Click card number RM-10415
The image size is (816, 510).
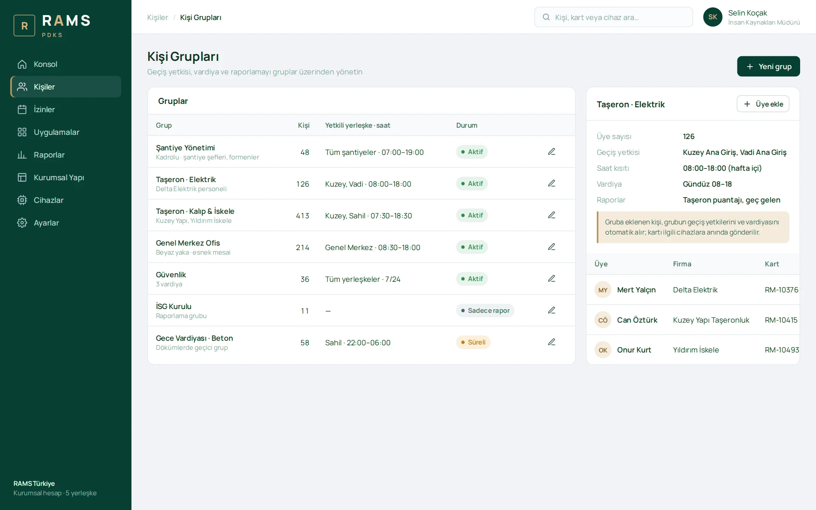click(781, 320)
